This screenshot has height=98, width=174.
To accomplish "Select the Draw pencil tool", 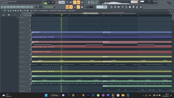I will tap(8, 11).
